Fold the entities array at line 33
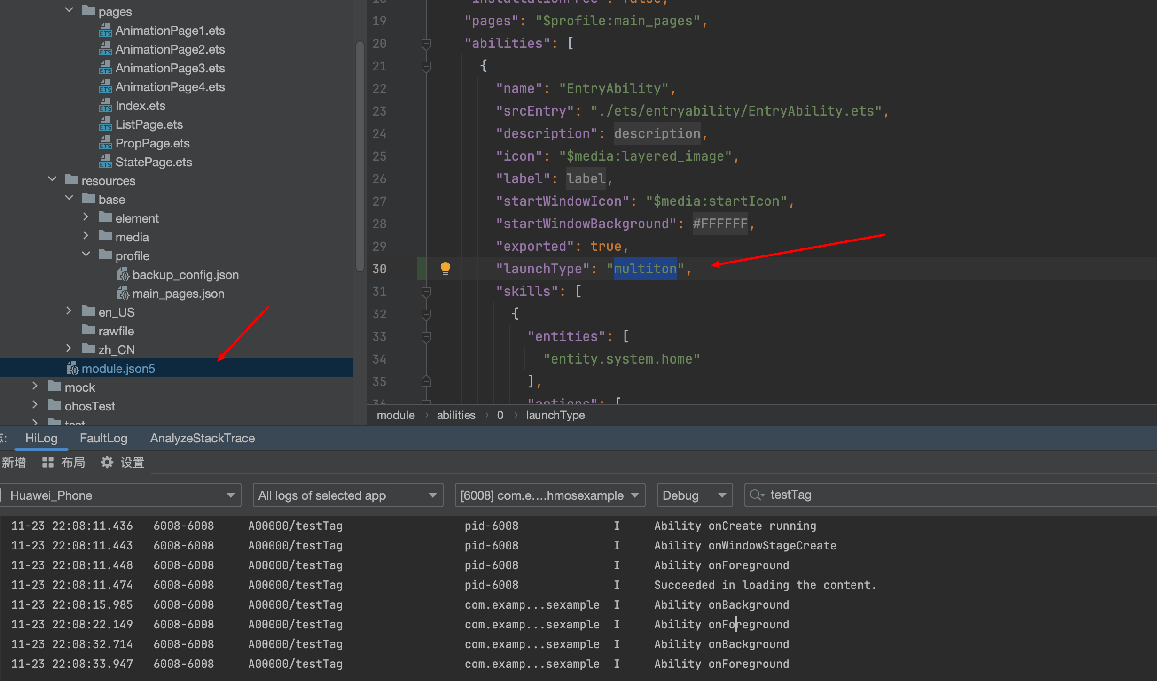This screenshot has height=681, width=1157. tap(426, 337)
